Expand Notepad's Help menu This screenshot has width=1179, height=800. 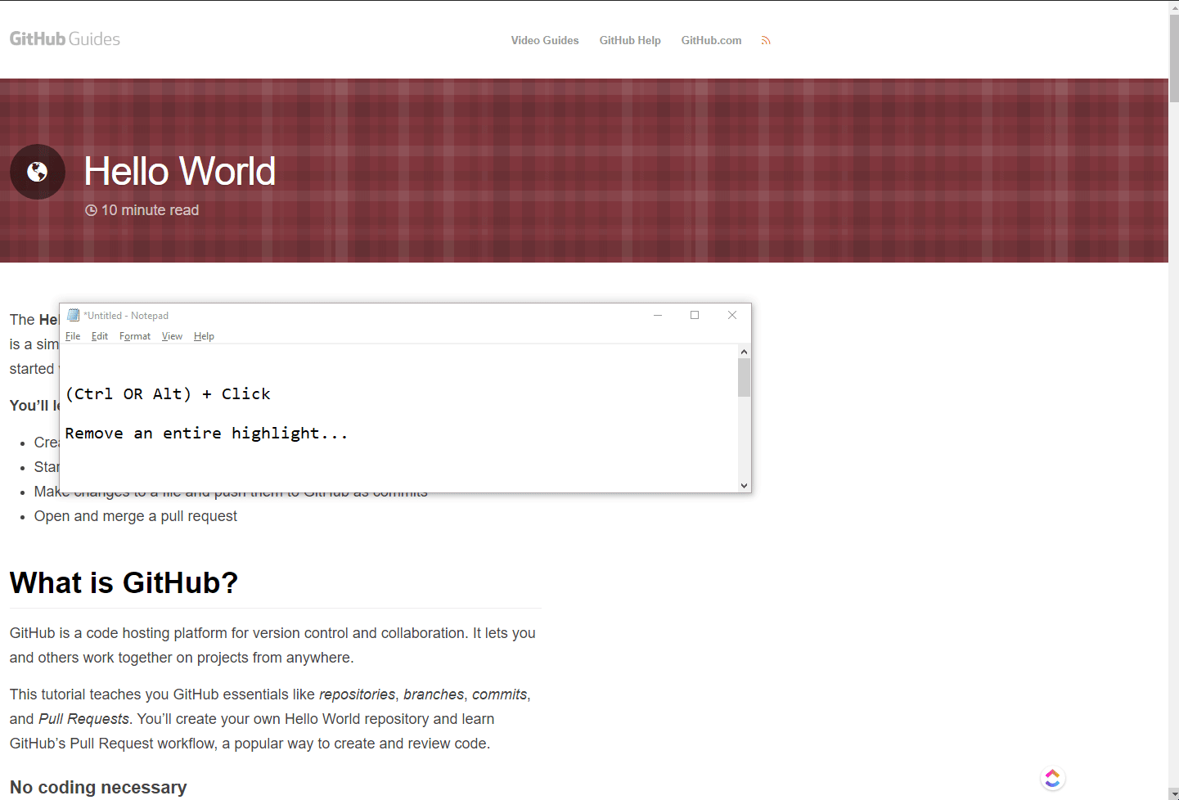pyautogui.click(x=204, y=336)
